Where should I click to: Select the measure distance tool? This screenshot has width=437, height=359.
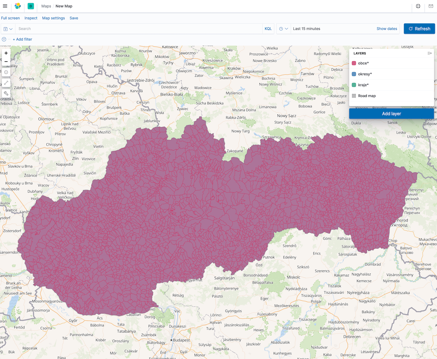(x=6, y=83)
